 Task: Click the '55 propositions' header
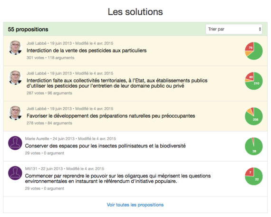click(28, 29)
